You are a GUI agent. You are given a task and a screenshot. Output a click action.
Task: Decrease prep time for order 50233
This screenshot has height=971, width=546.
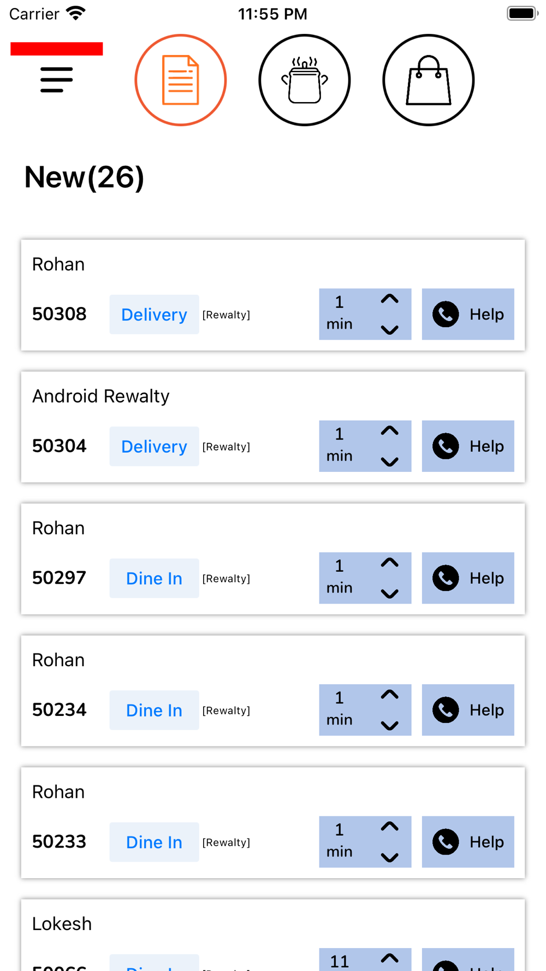(x=389, y=857)
